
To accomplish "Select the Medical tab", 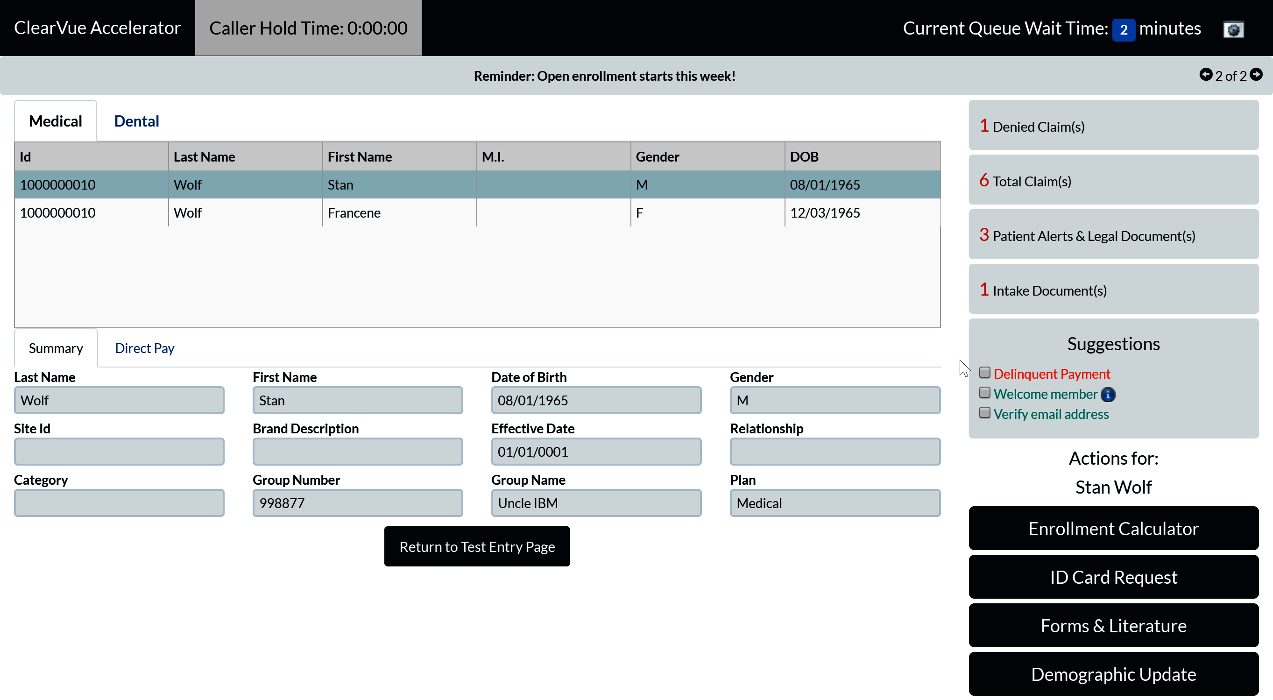I will (56, 121).
